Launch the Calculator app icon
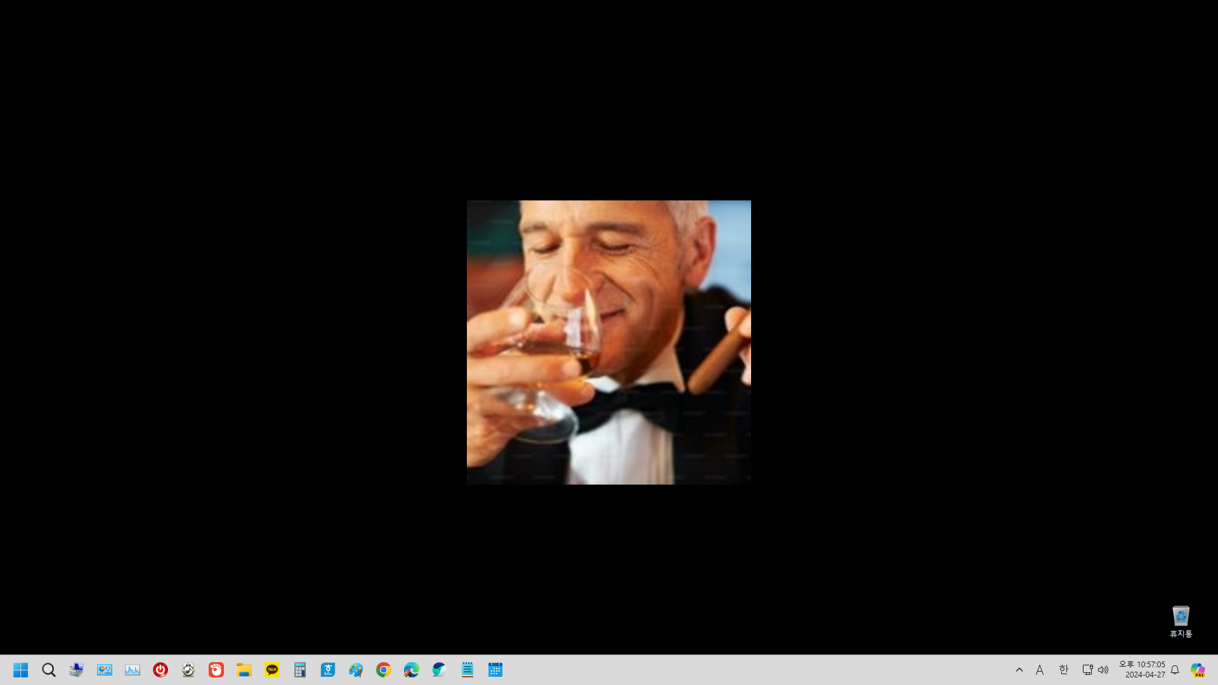 [300, 670]
